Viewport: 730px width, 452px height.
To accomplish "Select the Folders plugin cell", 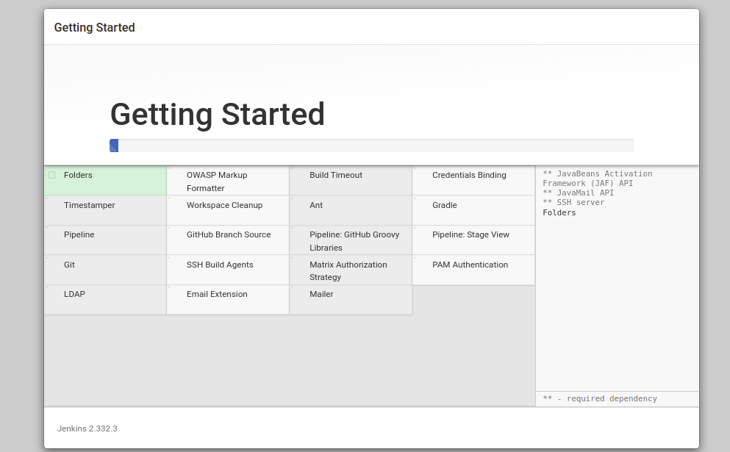I will pyautogui.click(x=105, y=181).
